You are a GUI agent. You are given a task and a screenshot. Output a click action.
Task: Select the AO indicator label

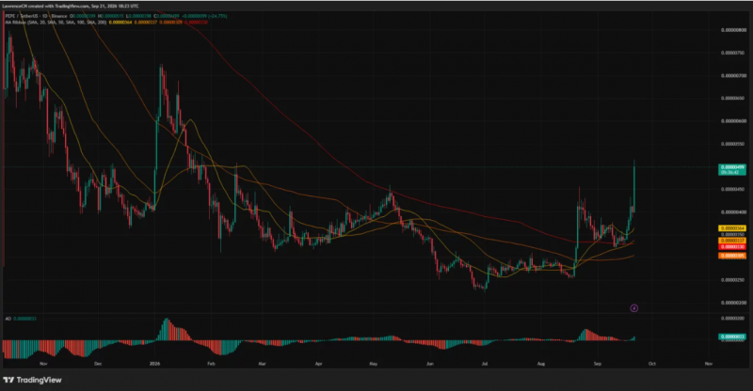(8, 319)
